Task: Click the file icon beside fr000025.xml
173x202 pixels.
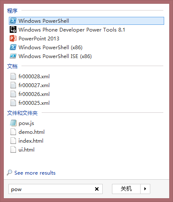Action: coord(13,103)
